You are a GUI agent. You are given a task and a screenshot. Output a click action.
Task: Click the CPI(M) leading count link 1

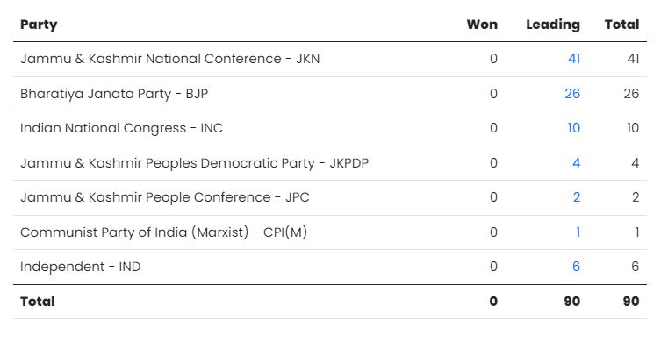tap(577, 232)
